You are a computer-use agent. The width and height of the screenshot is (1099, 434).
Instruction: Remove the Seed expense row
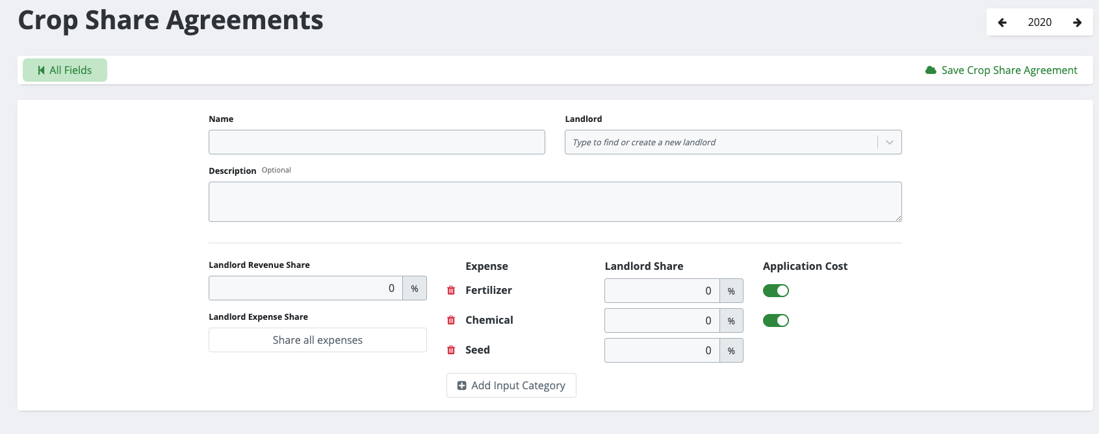click(451, 350)
